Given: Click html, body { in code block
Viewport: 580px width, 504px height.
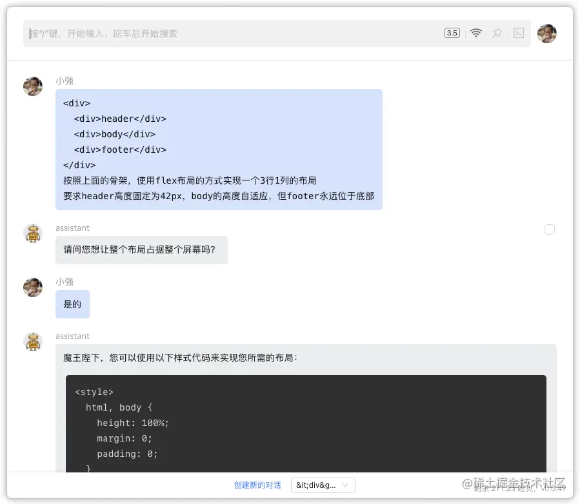Looking at the screenshot, I should (119, 407).
